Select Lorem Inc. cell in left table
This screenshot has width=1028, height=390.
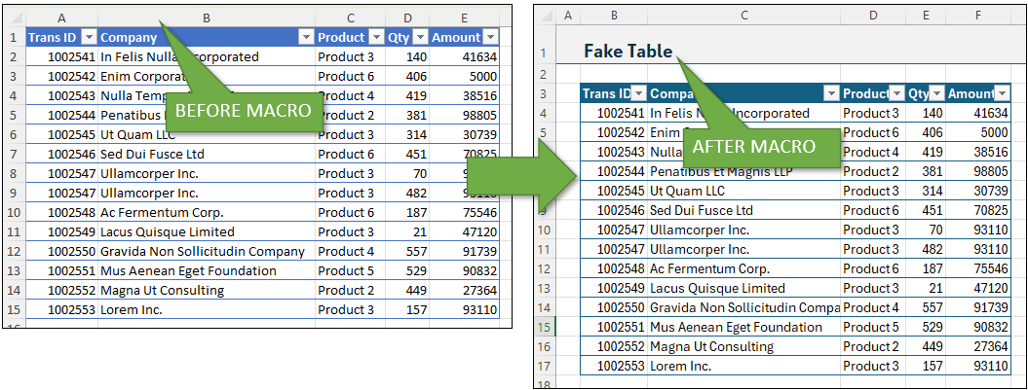pyautogui.click(x=132, y=309)
